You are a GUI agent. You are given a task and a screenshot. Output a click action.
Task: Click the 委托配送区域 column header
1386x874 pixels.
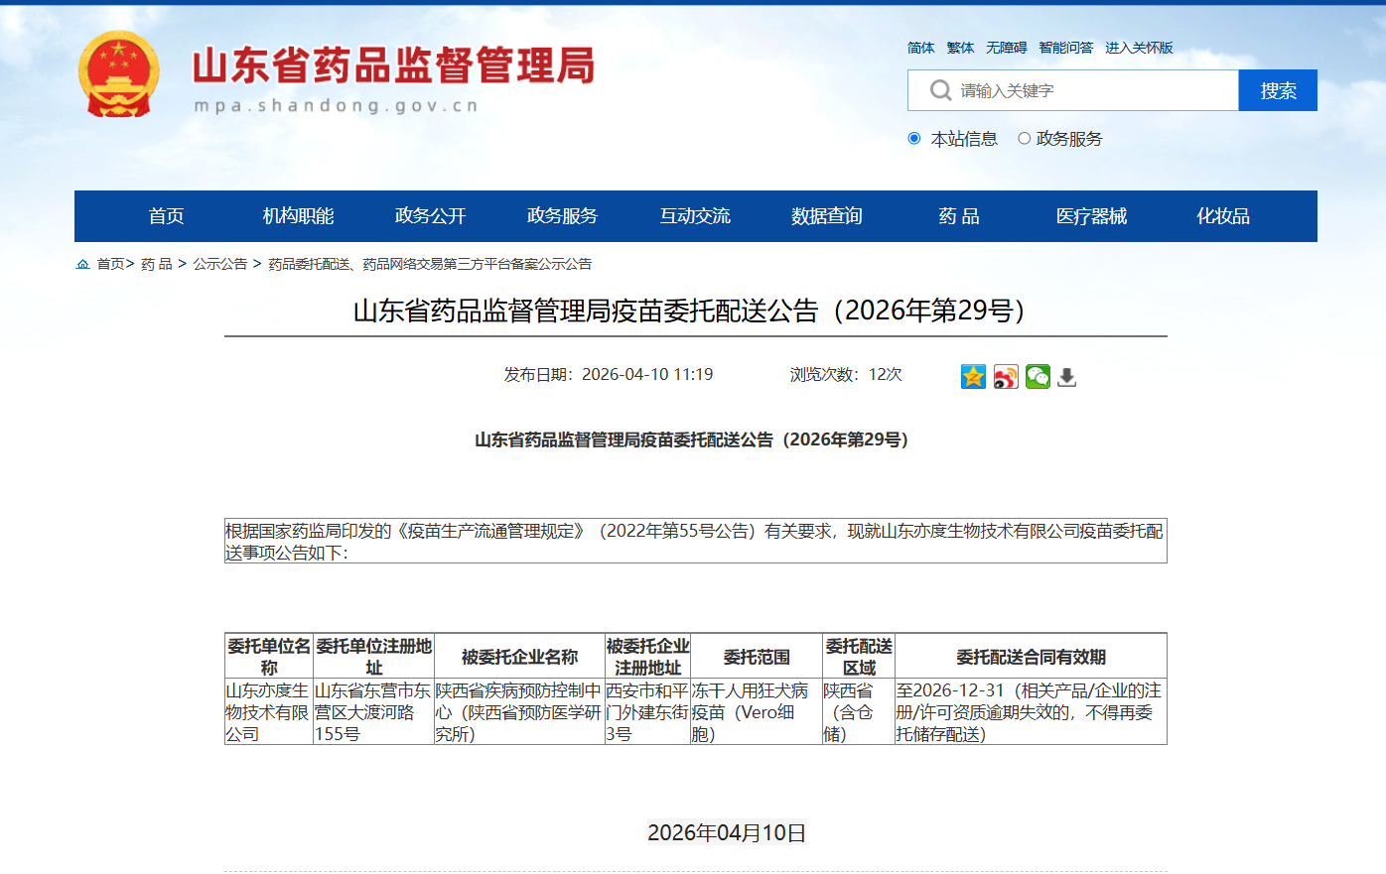[x=859, y=657]
